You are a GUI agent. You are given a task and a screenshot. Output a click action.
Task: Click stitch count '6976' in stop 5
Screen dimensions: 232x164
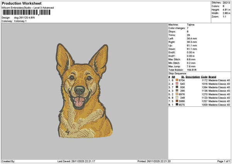pyautogui.click(x=182, y=94)
